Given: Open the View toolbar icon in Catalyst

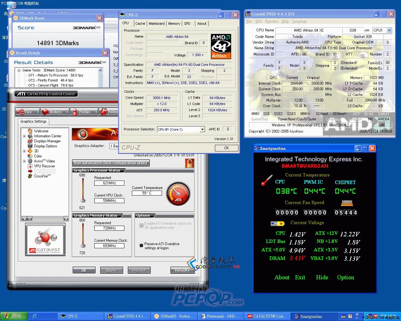Looking at the screenshot, I should (x=20, y=112).
